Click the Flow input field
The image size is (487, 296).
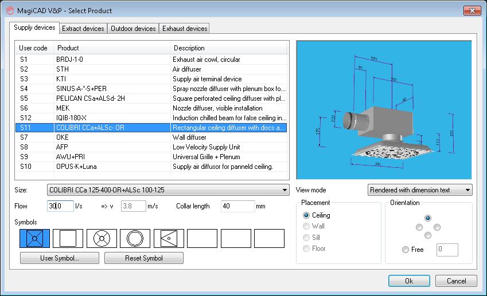click(x=61, y=206)
